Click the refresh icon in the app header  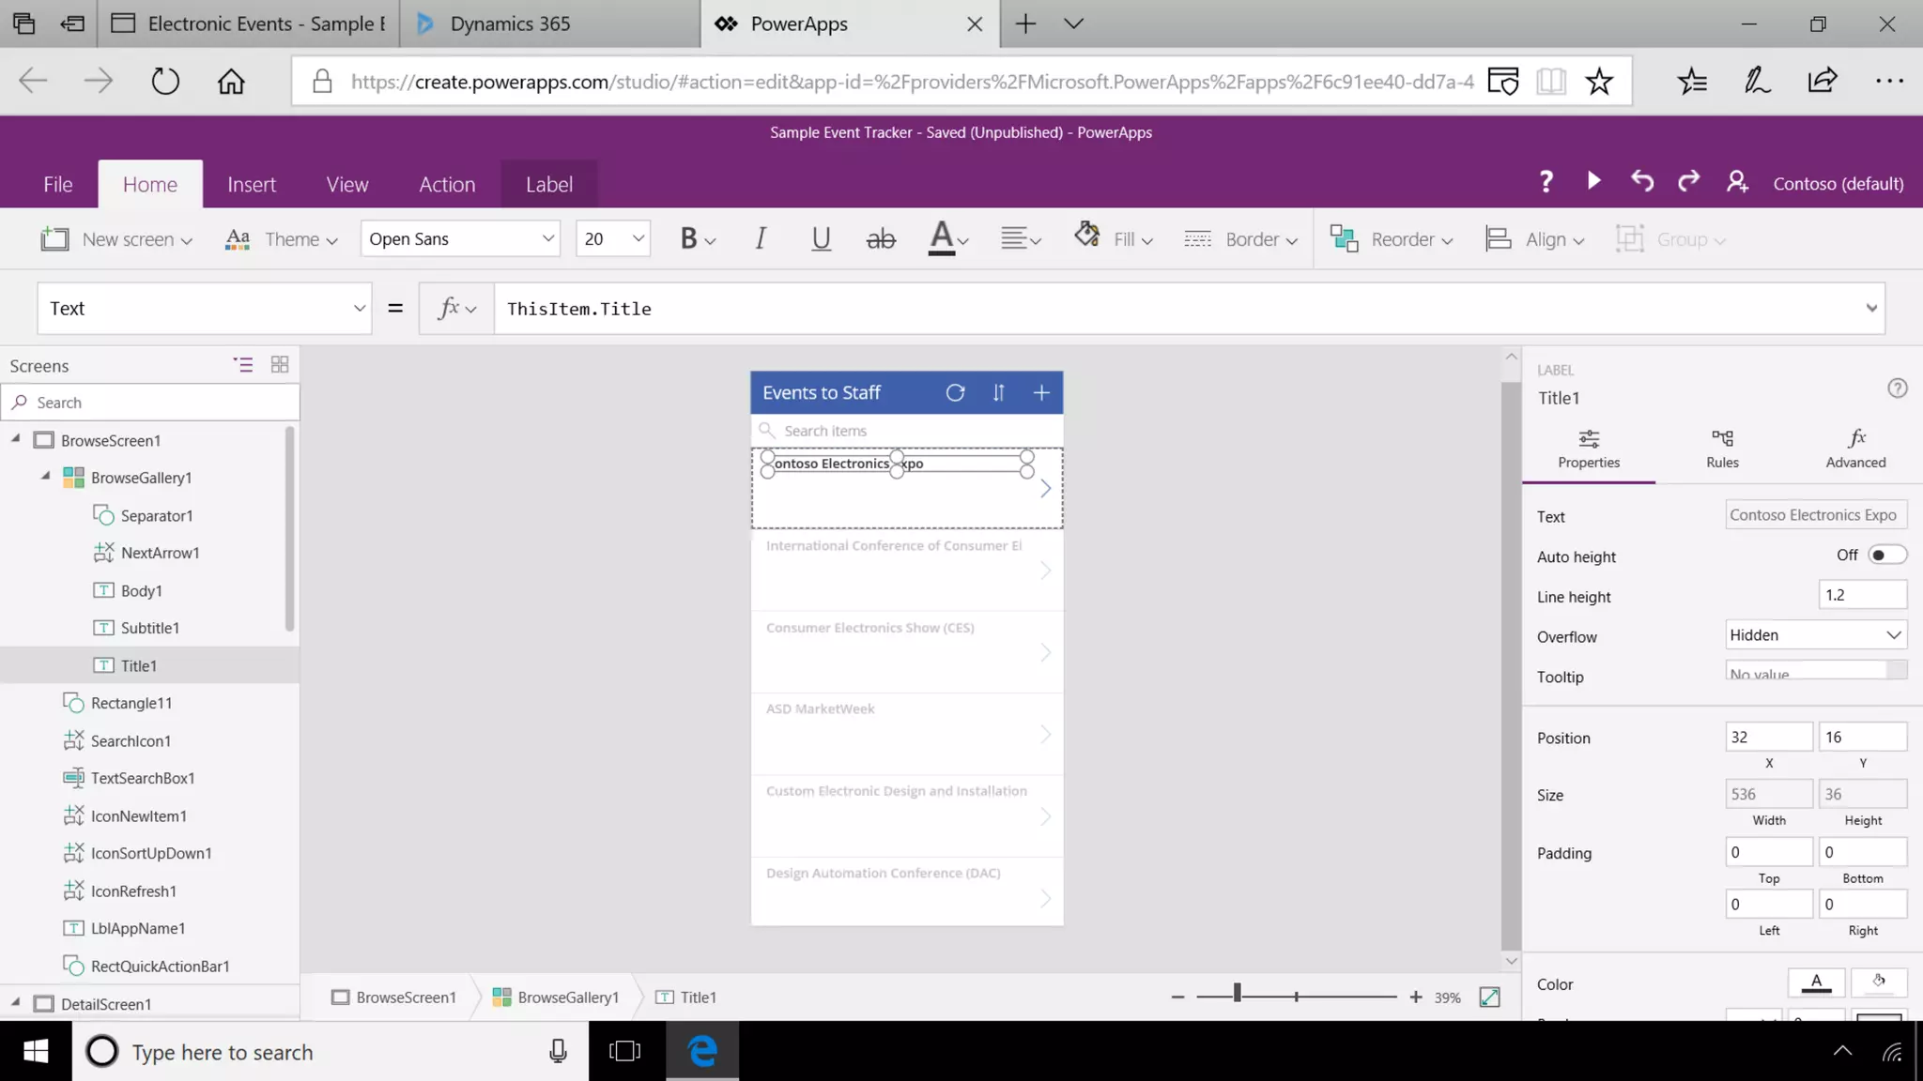955,393
